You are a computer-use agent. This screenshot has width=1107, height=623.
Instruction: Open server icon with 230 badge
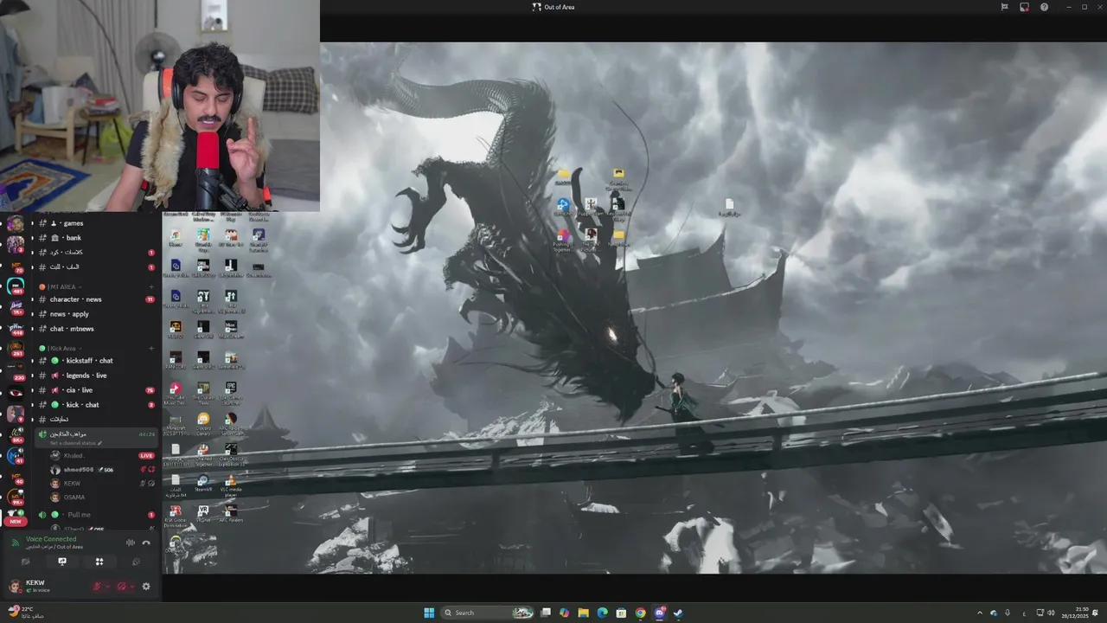pyautogui.click(x=16, y=370)
